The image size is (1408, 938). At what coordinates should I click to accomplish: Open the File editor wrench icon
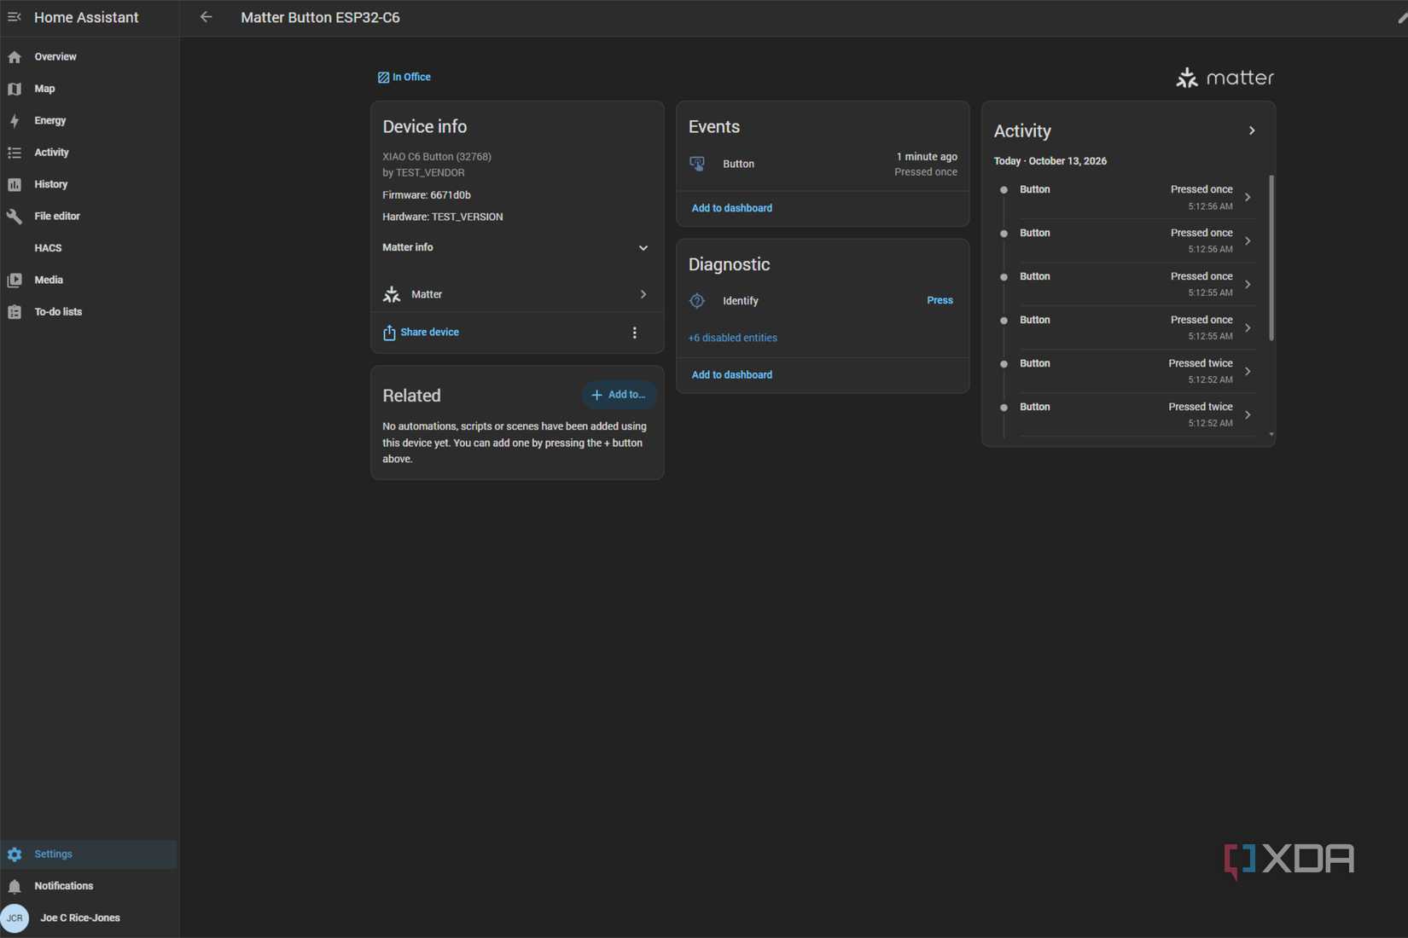tap(15, 217)
